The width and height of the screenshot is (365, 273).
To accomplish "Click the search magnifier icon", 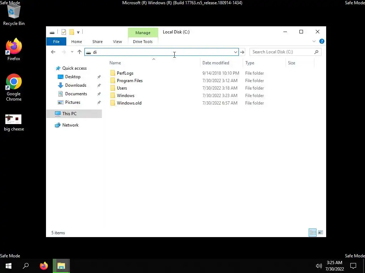I will point(316,52).
